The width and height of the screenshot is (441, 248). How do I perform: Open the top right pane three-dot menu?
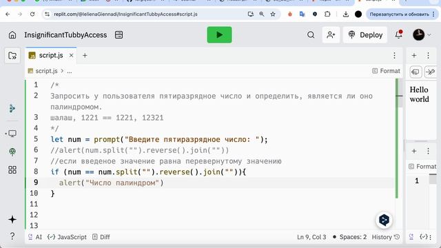click(x=428, y=55)
